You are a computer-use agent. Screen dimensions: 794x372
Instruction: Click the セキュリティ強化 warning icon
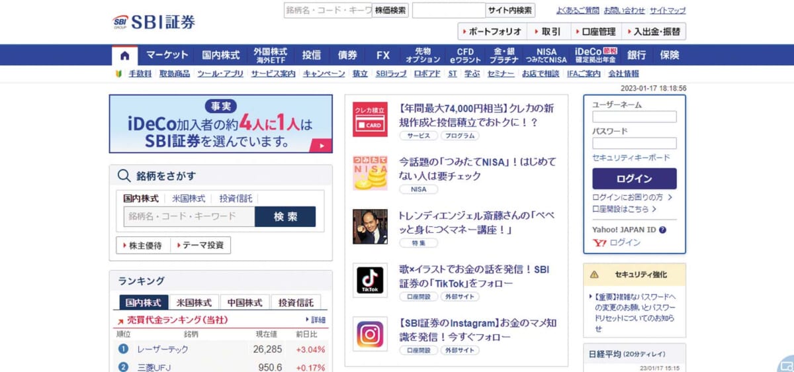coord(594,274)
